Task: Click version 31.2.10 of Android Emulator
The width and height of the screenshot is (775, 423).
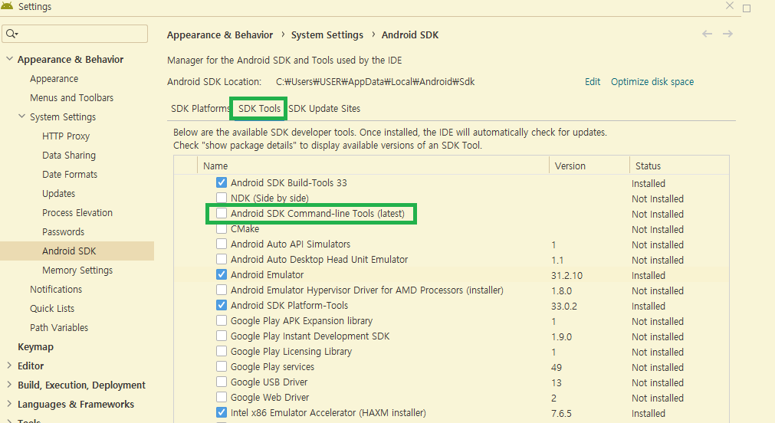Action: [x=567, y=275]
